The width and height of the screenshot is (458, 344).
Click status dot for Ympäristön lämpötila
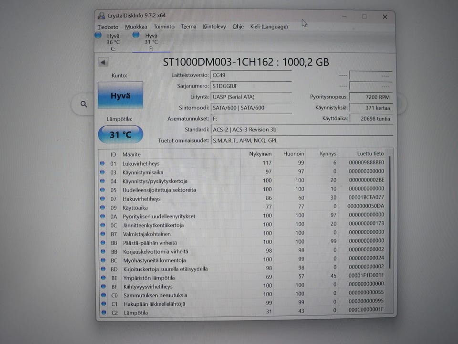click(x=103, y=277)
